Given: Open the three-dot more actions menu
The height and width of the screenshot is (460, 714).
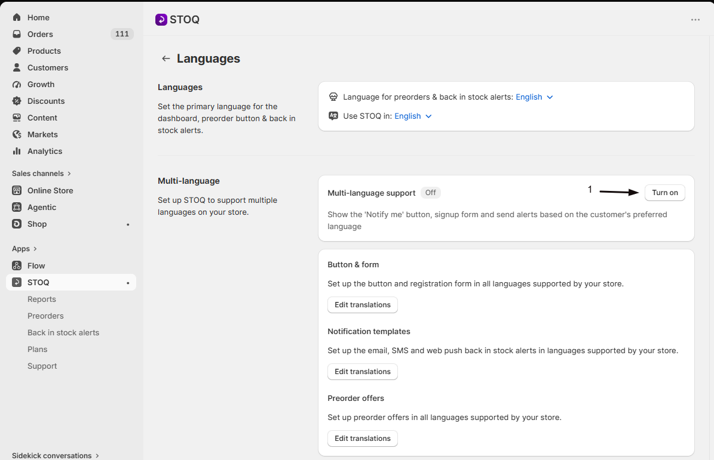Looking at the screenshot, I should 695,20.
